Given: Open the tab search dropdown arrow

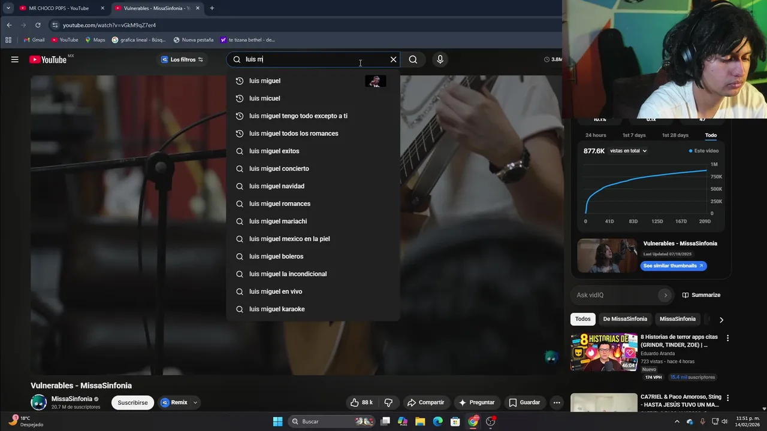Looking at the screenshot, I should tap(8, 8).
